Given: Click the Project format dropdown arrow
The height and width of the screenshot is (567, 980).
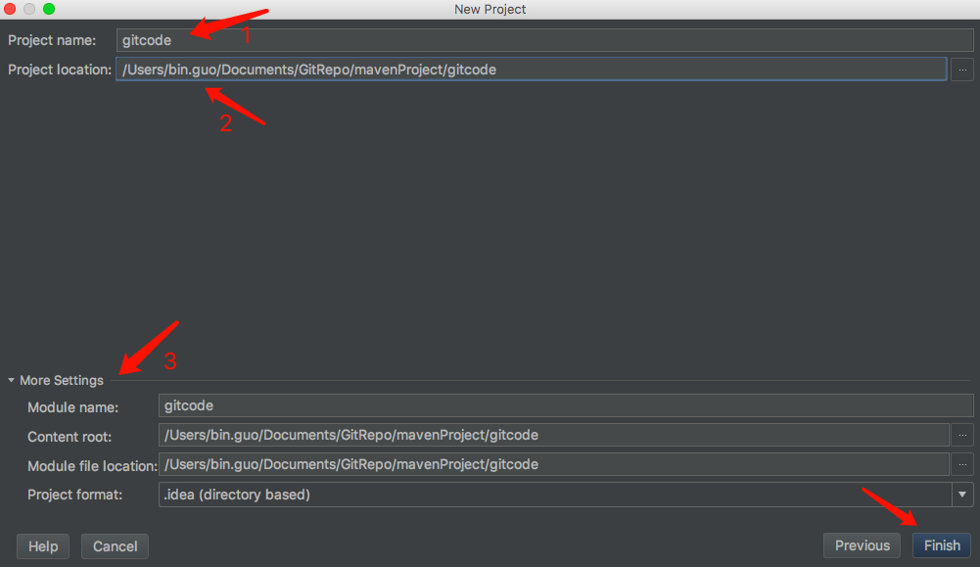Looking at the screenshot, I should pyautogui.click(x=962, y=495).
